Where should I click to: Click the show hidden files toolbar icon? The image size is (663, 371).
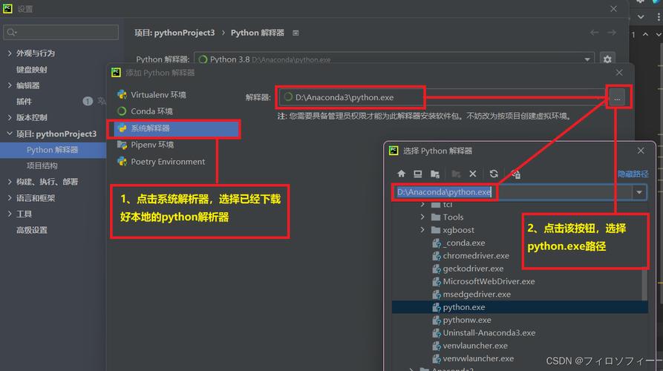[x=515, y=174]
